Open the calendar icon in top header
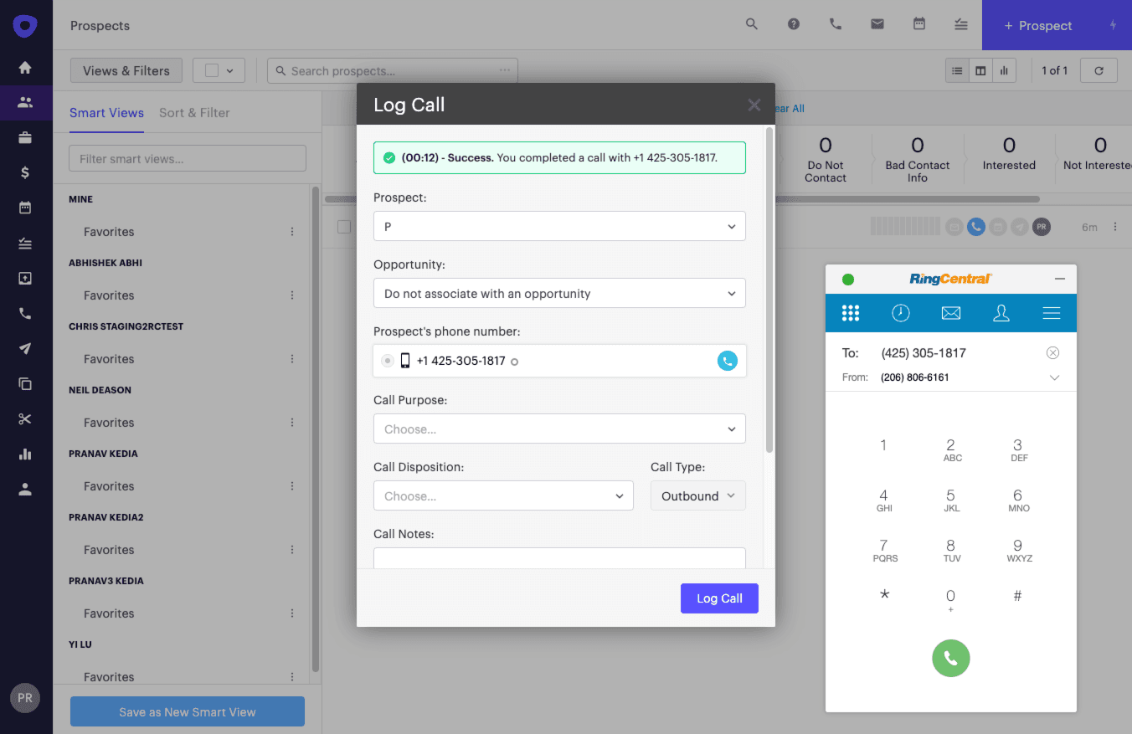Screen dimensions: 1132x734 [x=918, y=24]
